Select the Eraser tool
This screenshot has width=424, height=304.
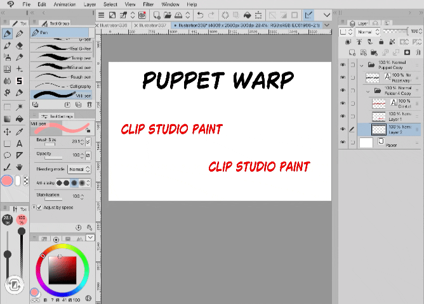coord(19,46)
